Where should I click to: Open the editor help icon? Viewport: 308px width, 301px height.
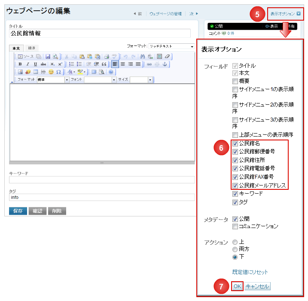[x=111, y=72]
